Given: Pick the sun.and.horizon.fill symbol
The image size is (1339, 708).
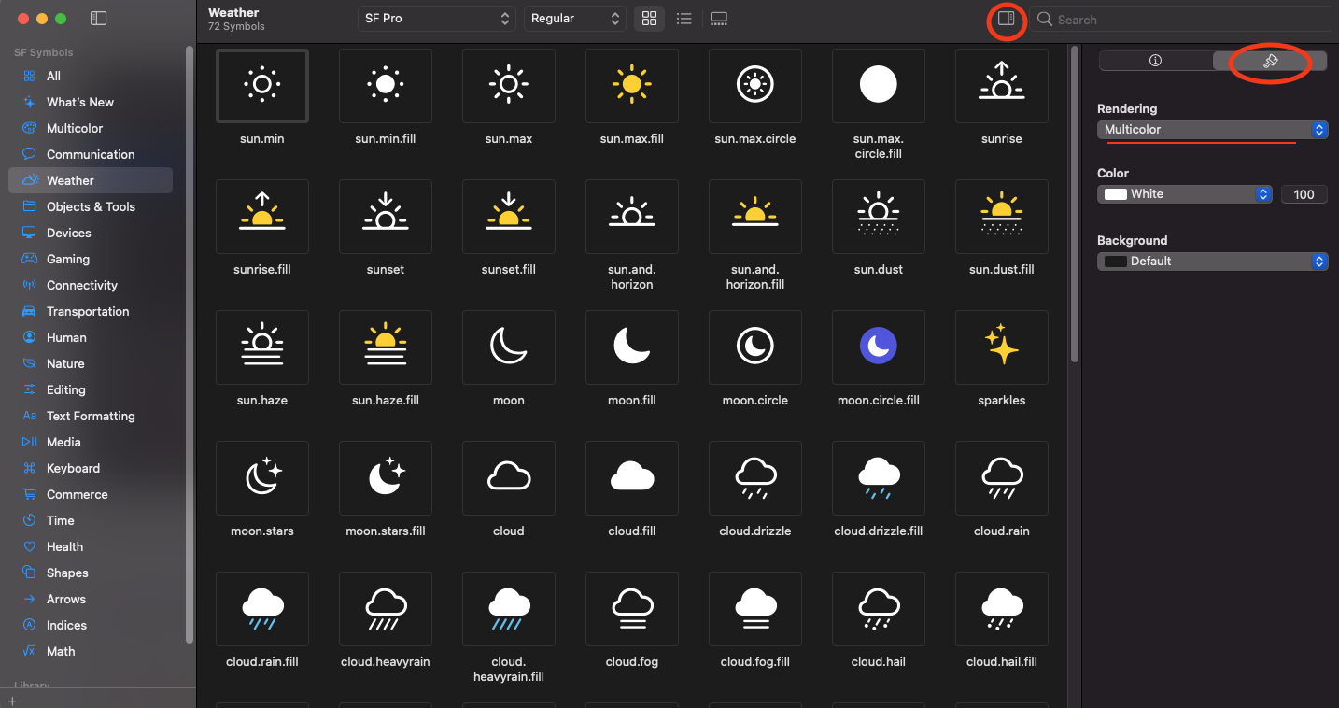Looking at the screenshot, I should point(754,217).
